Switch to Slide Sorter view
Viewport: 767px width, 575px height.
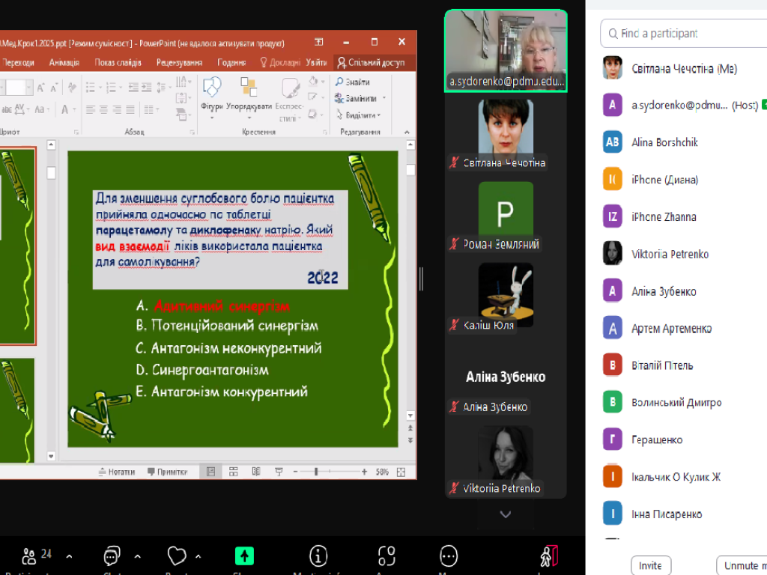pyautogui.click(x=234, y=472)
